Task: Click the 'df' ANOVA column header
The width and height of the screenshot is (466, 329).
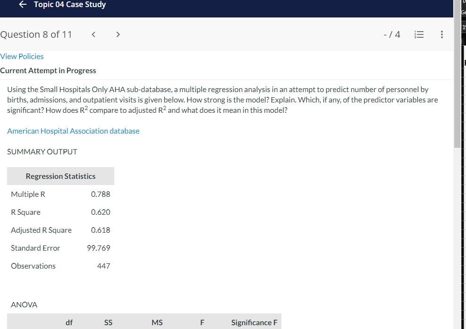Action: 69,322
